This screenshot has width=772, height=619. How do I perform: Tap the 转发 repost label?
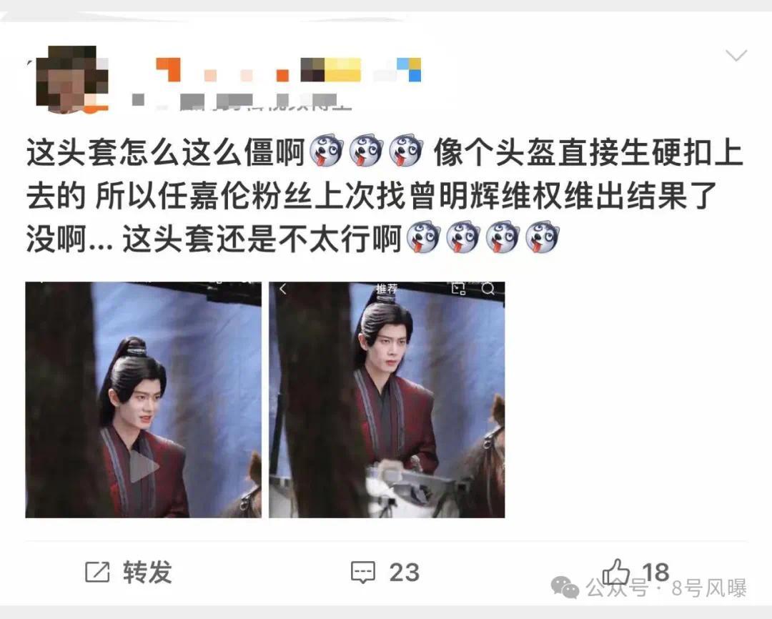147,572
